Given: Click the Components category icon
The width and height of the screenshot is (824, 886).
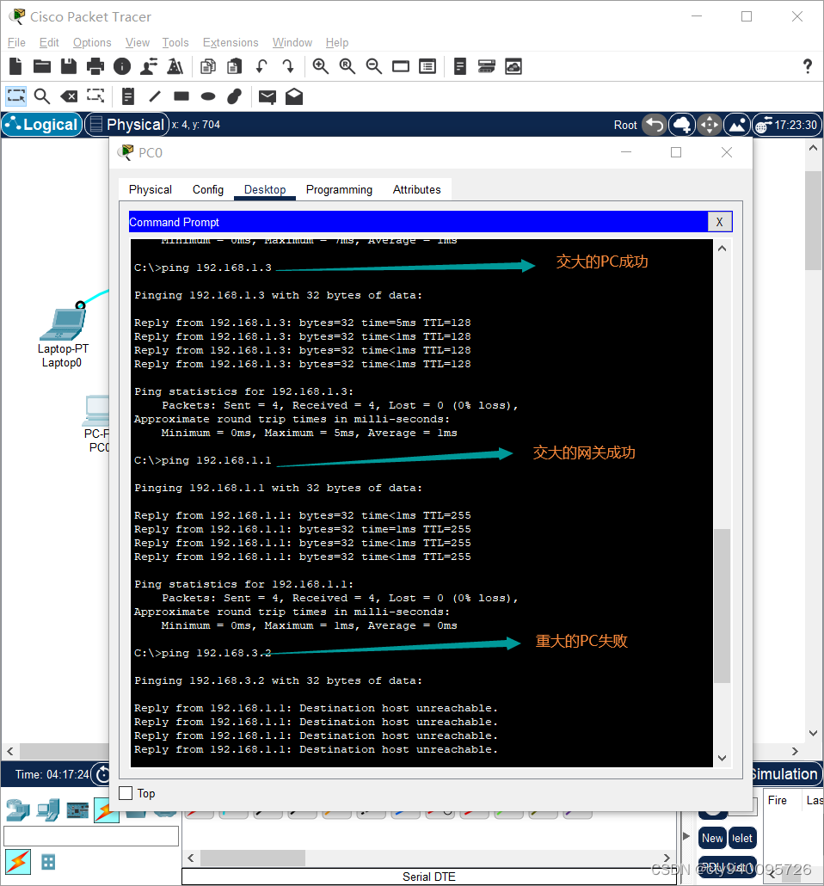Looking at the screenshot, I should click(x=77, y=810).
